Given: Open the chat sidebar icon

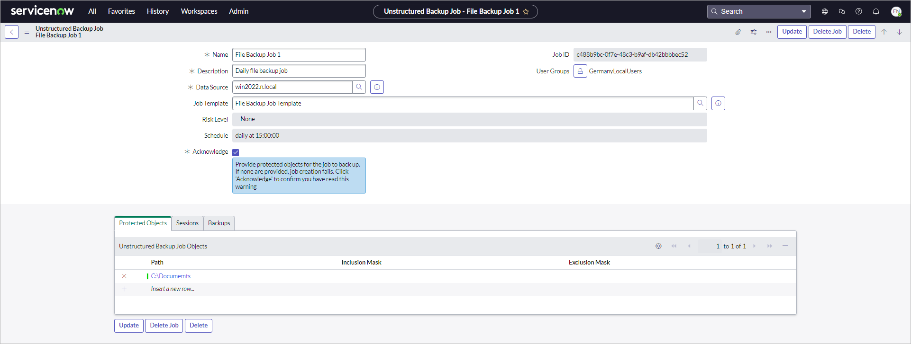Looking at the screenshot, I should pos(842,11).
